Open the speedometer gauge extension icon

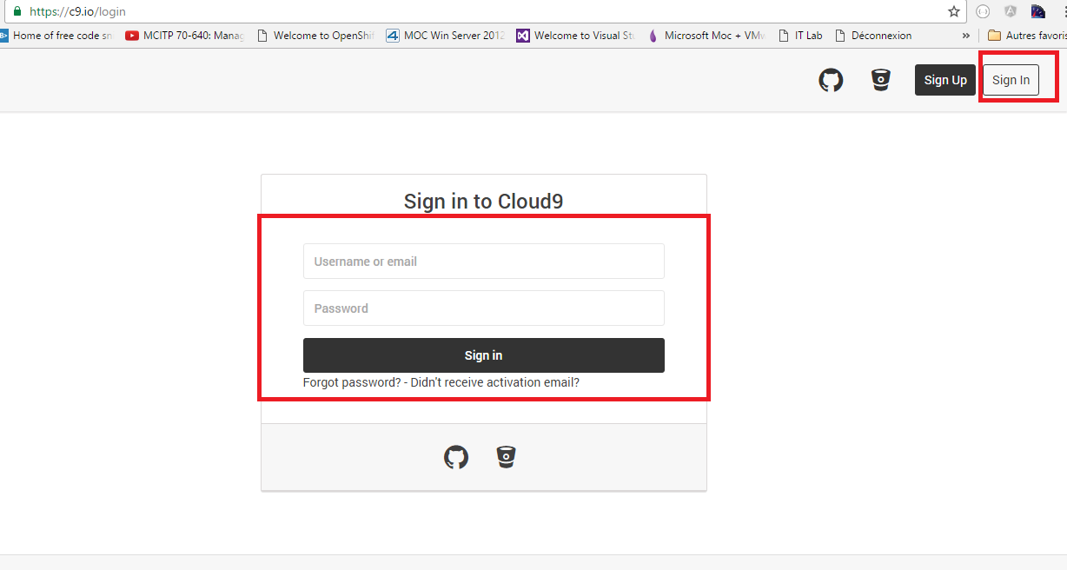pyautogui.click(x=1037, y=11)
